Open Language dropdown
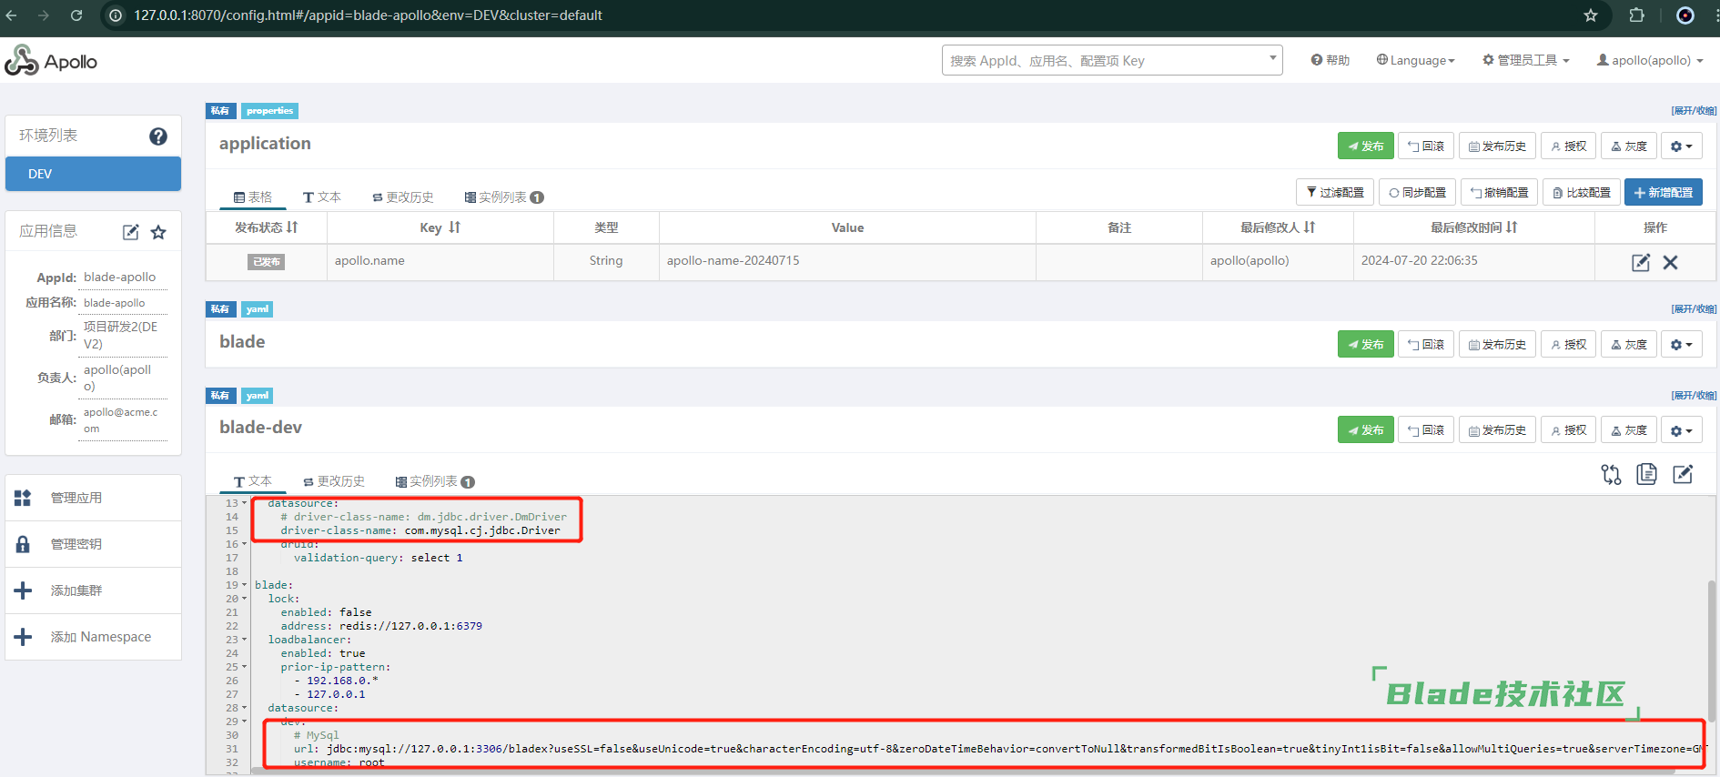1720x777 pixels. coord(1415,60)
